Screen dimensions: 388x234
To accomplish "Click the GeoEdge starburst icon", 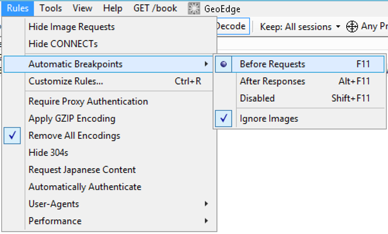I will [194, 8].
